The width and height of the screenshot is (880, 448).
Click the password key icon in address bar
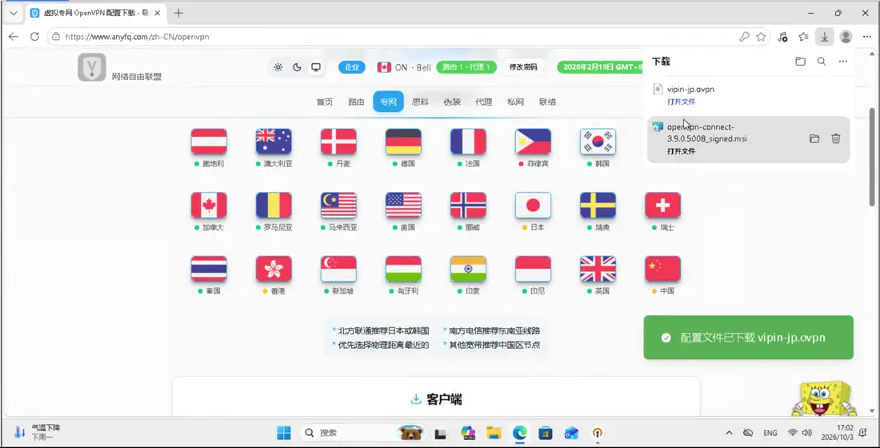pos(744,37)
